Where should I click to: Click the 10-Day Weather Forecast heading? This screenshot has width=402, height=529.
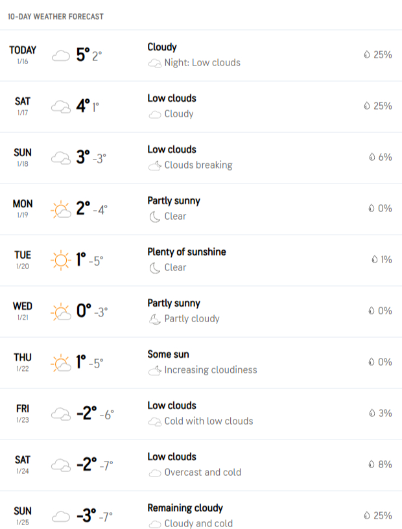pos(56,16)
